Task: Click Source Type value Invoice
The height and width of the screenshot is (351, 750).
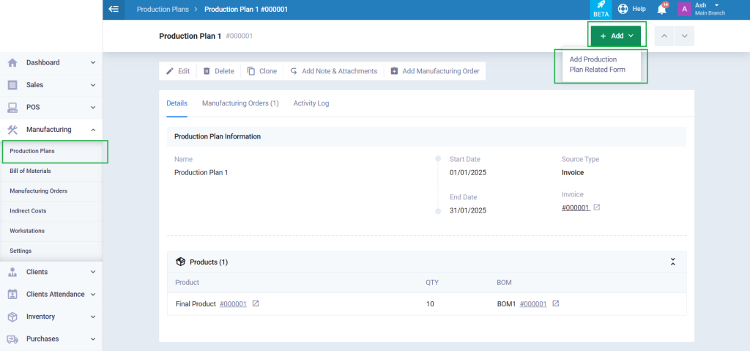Action: tap(573, 173)
